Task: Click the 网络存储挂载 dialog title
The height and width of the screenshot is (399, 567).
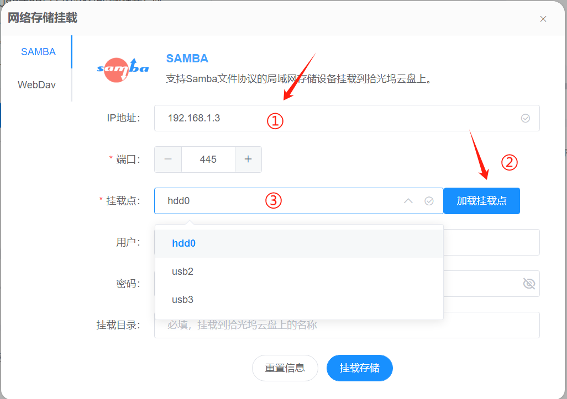Action: [x=43, y=18]
